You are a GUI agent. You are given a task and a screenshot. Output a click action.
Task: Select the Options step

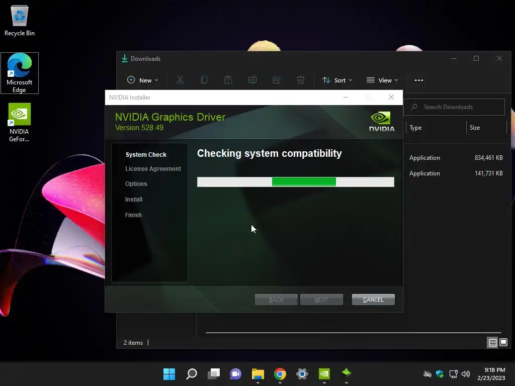(136, 184)
